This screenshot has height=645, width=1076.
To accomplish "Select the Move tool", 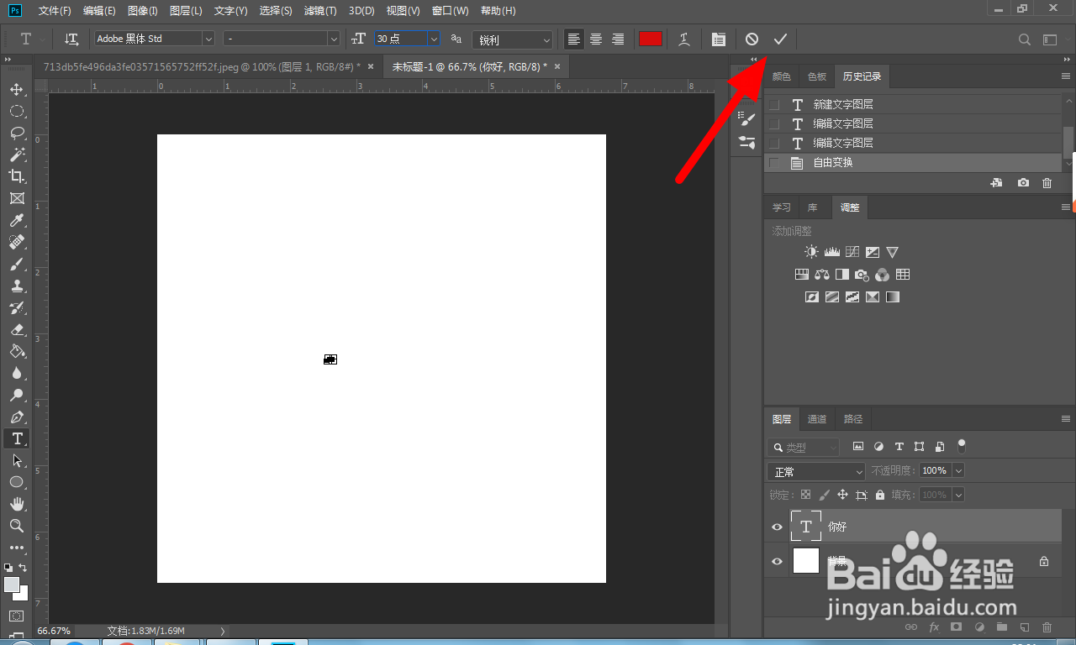I will pos(16,90).
